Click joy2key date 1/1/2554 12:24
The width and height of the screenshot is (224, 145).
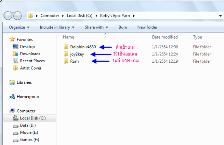(x=165, y=54)
